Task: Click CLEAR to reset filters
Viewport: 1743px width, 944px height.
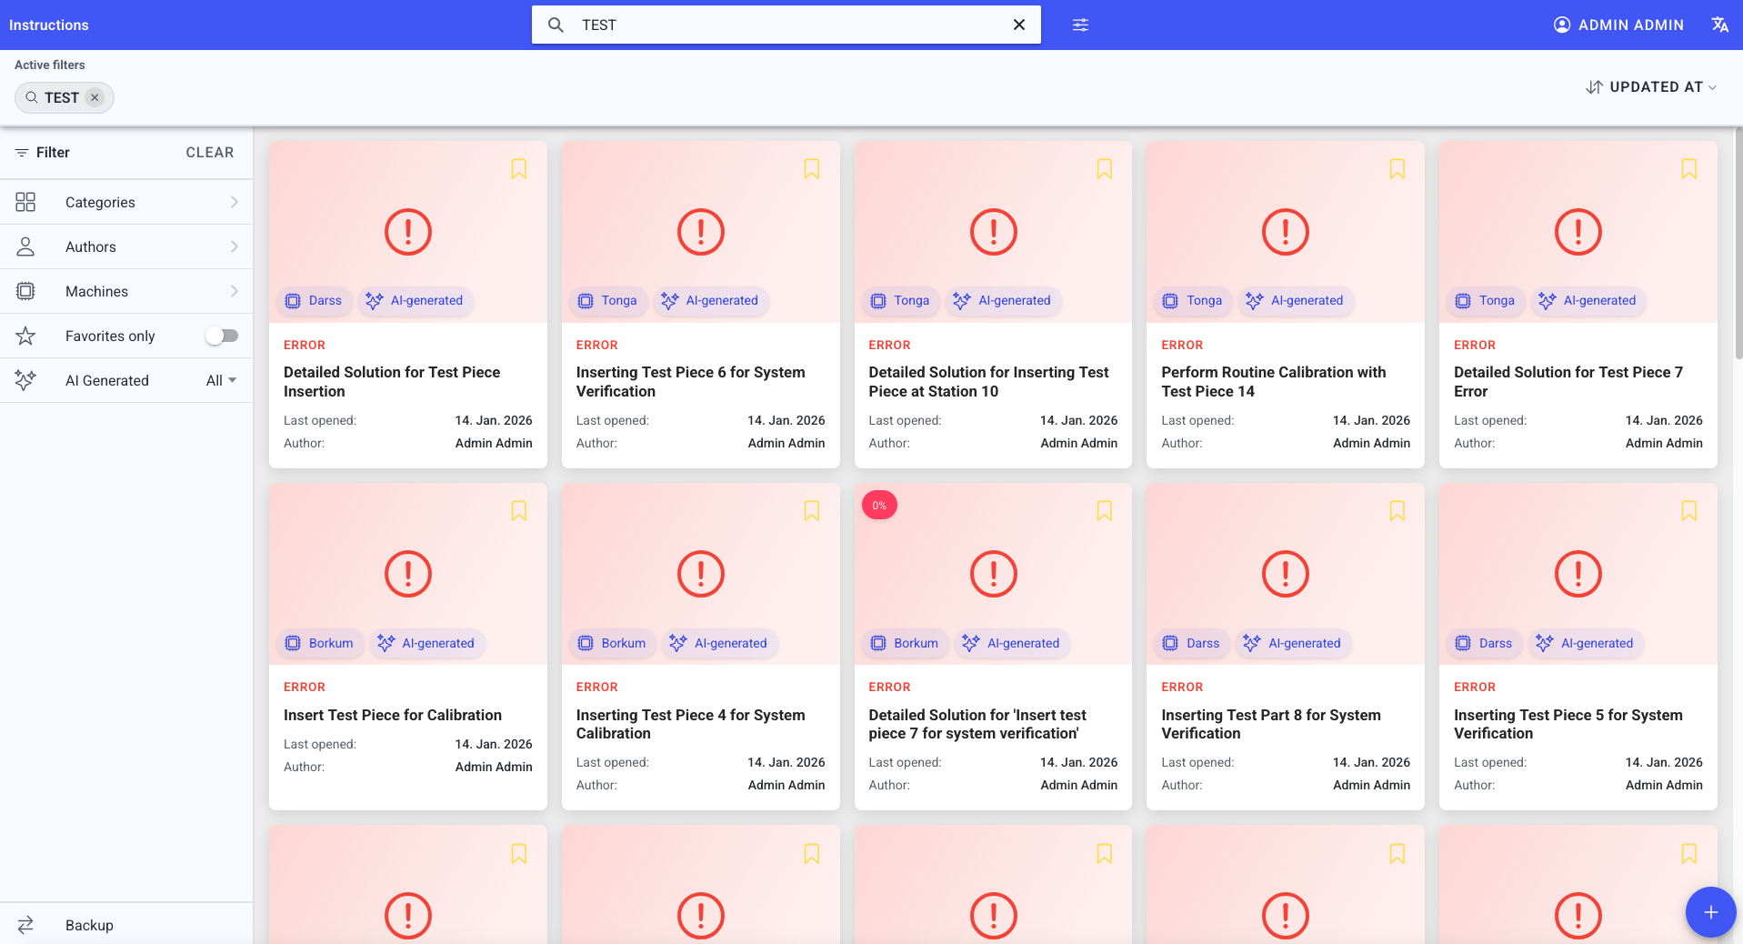Action: (210, 153)
